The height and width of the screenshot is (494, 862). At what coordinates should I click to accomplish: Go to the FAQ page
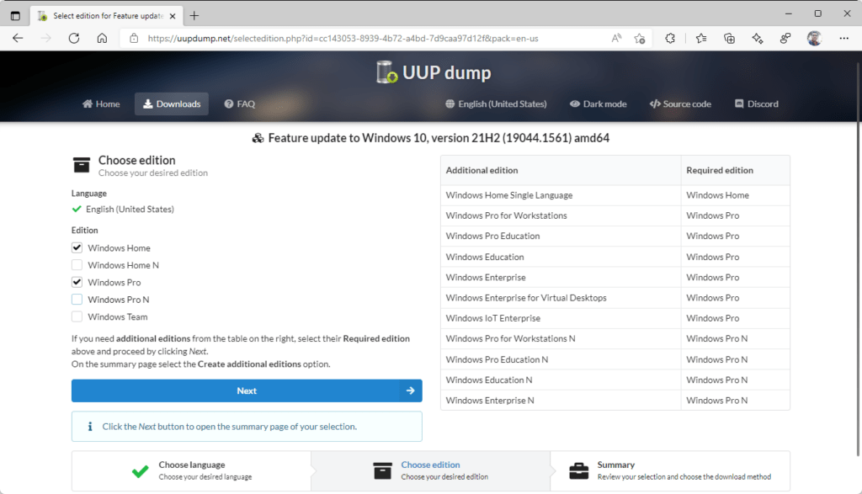239,104
